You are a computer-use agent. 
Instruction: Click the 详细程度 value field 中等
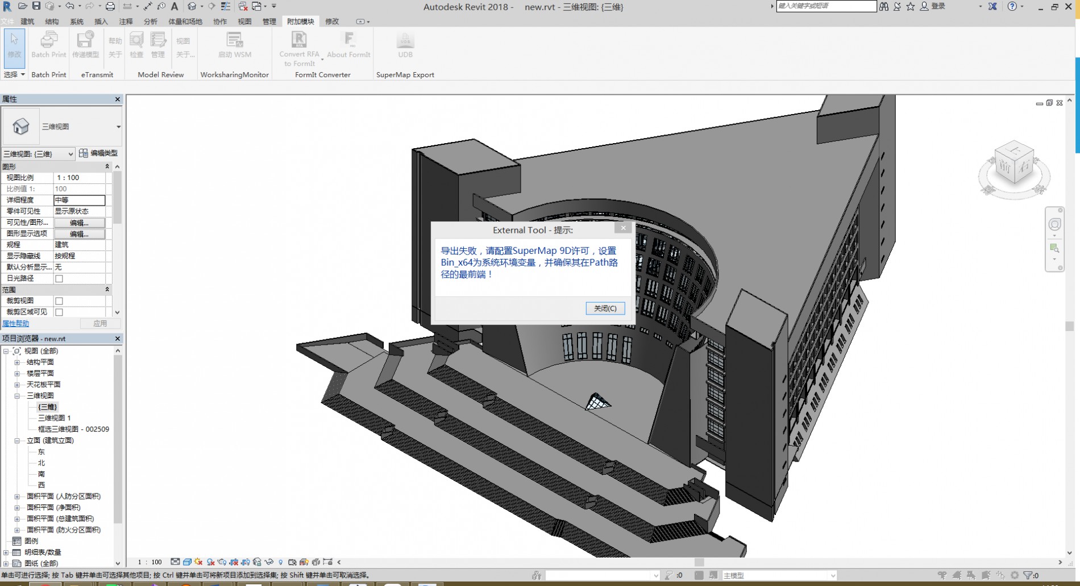click(80, 200)
